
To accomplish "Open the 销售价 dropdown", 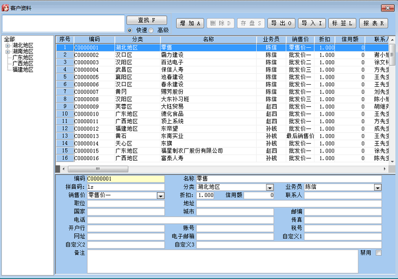I will [160, 195].
